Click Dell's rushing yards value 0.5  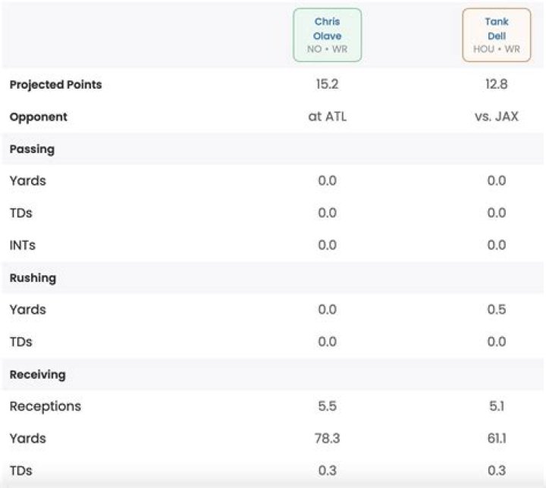tap(497, 309)
